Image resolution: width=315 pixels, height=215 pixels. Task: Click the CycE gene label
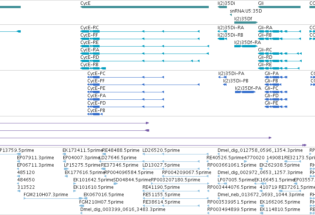click(86, 3)
